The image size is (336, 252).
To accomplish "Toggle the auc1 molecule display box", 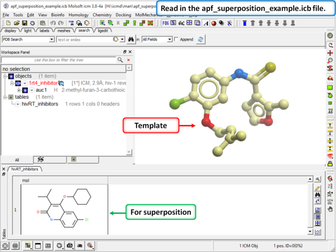I will tap(25, 91).
